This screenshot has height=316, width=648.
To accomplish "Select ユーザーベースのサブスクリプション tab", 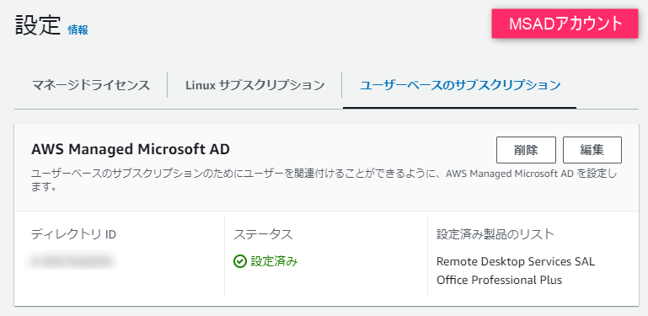I will point(460,85).
